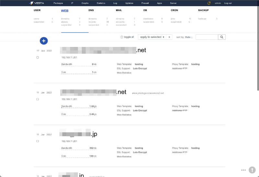Open the three-dots shortcuts icon
The width and height of the screenshot is (259, 177).
coord(243,170)
